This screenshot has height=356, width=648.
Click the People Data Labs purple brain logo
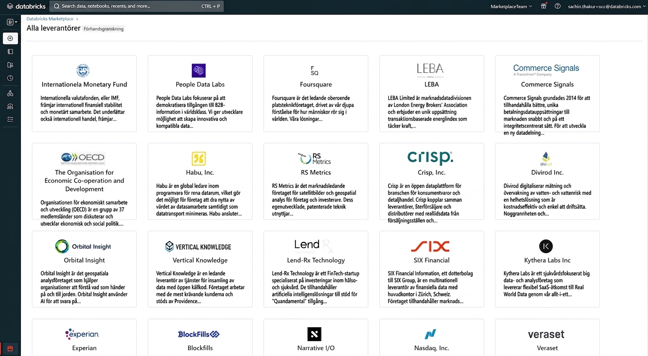click(x=199, y=70)
